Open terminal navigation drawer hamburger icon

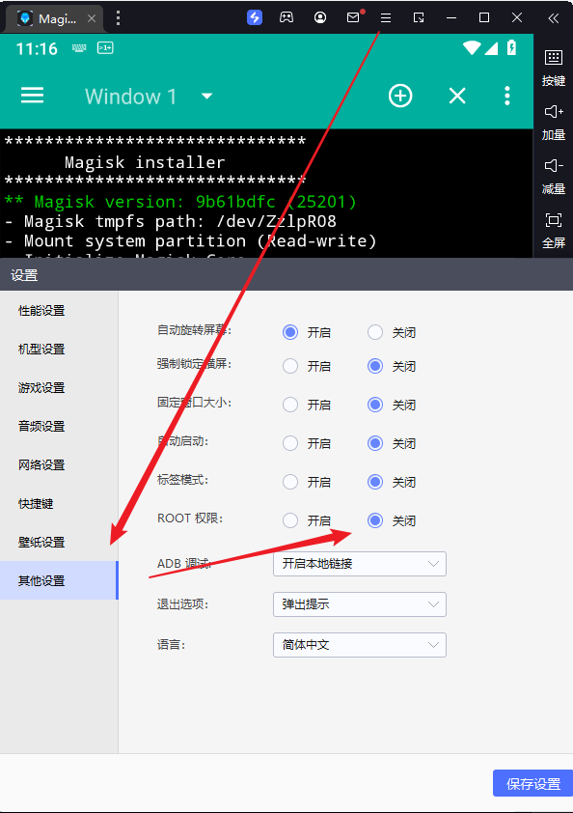[32, 96]
